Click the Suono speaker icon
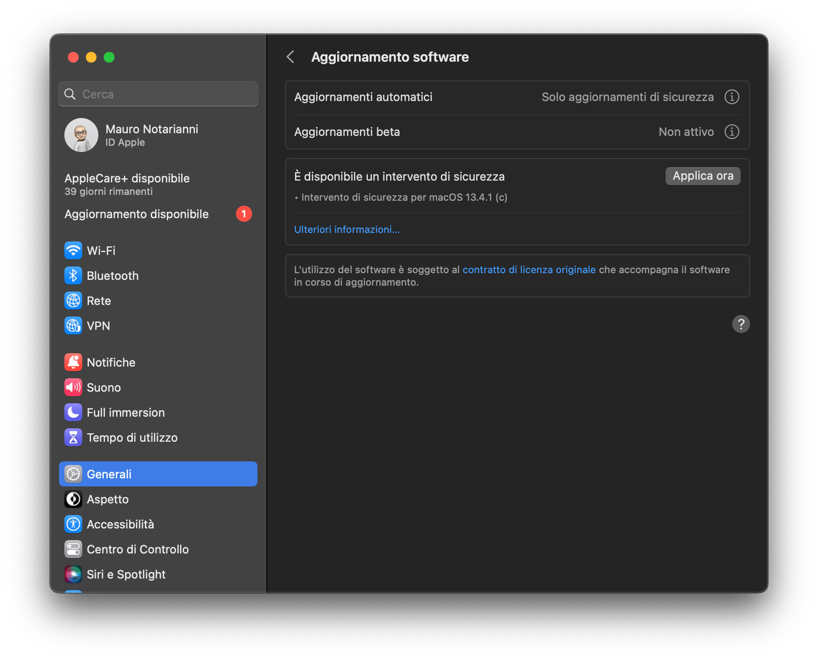Viewport: 818px width, 659px height. pyautogui.click(x=73, y=387)
